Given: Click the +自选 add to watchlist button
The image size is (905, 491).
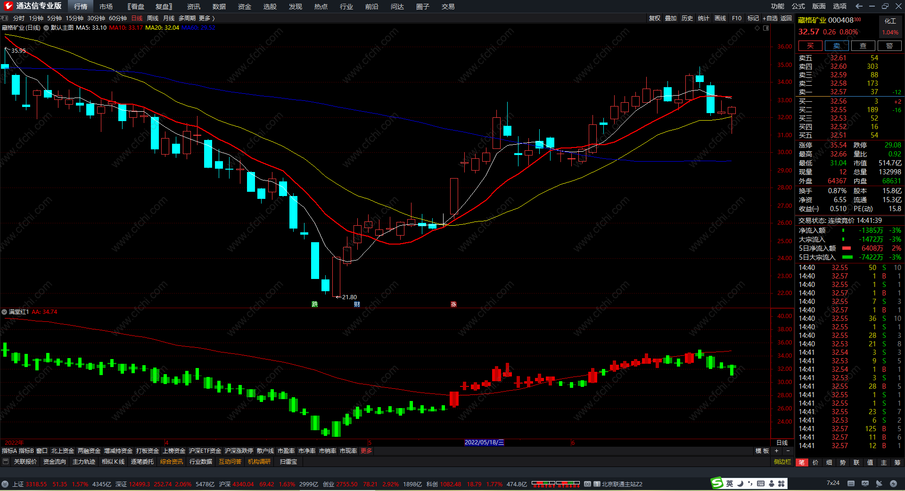Looking at the screenshot, I should [x=770, y=18].
